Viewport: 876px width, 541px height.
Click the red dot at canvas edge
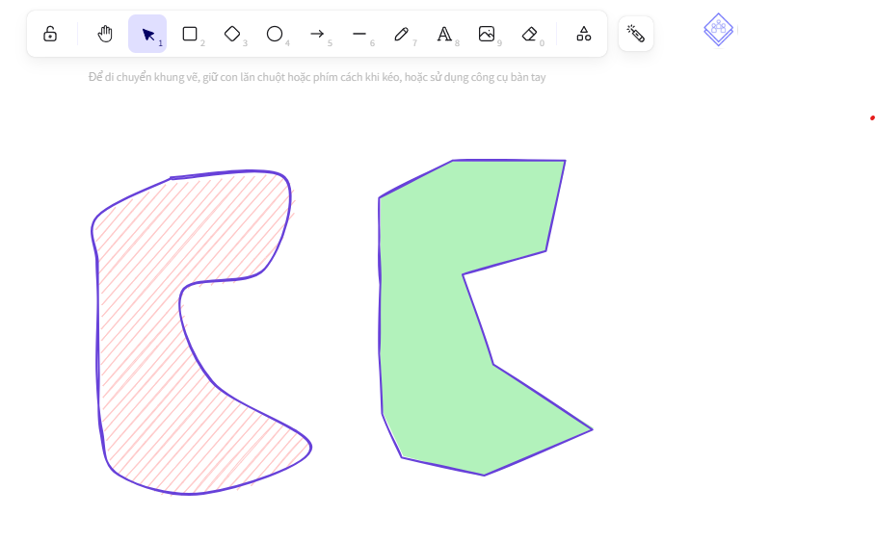[x=872, y=117]
